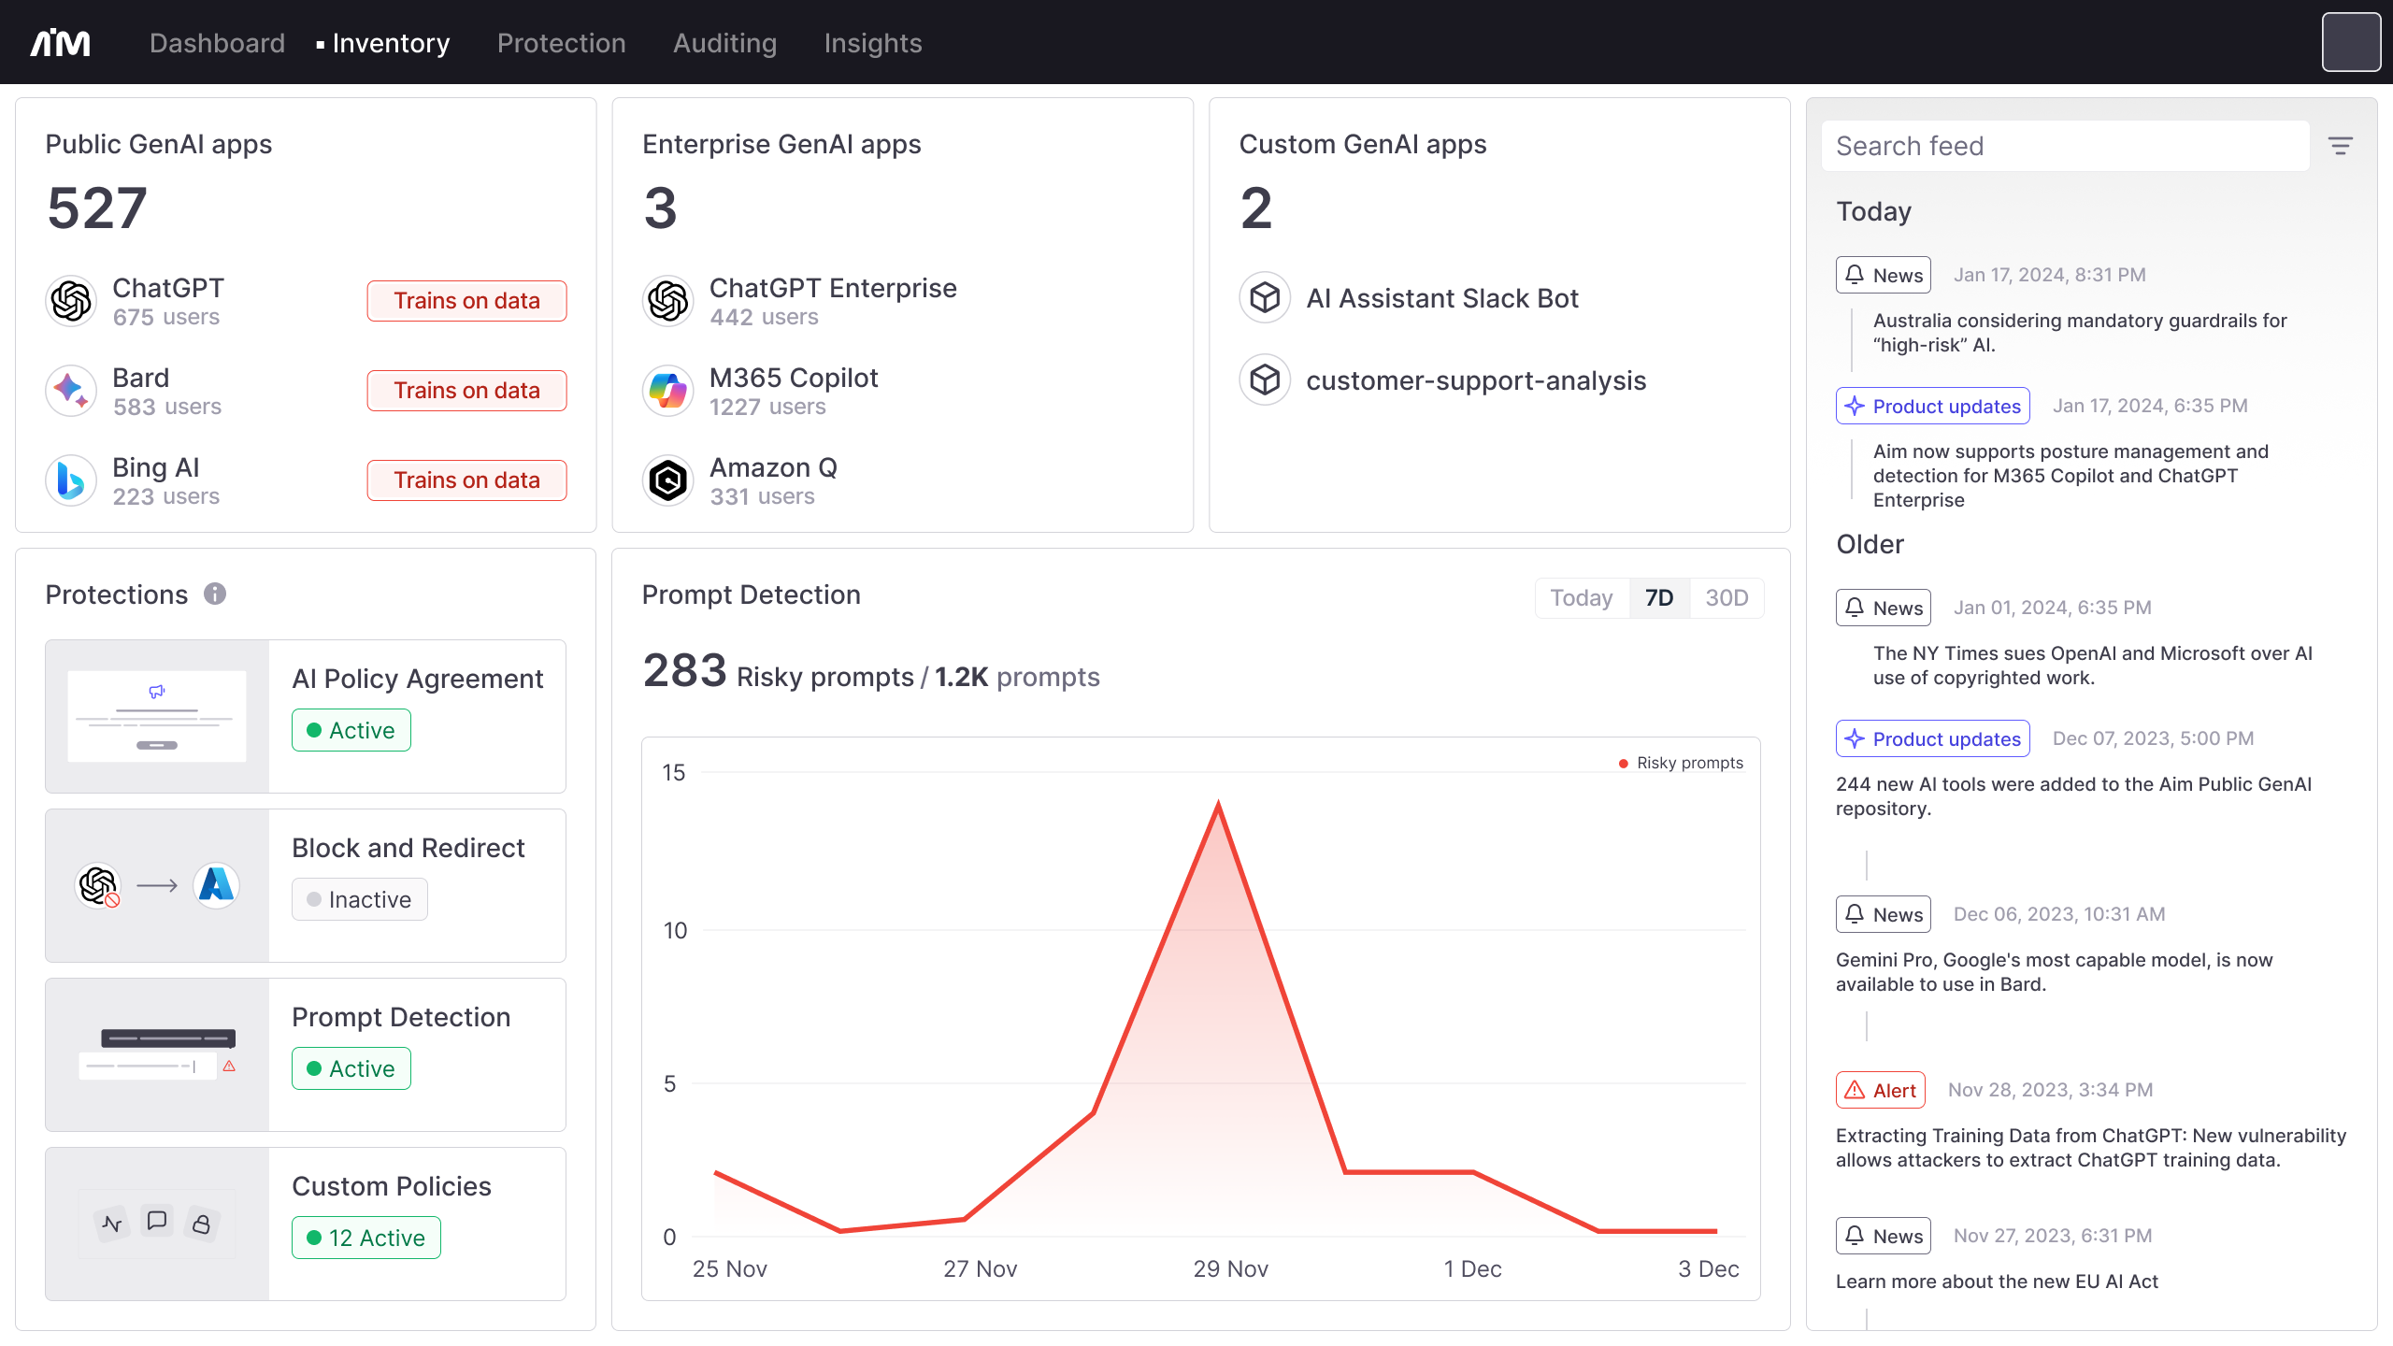Click the ChatGPT app icon

(71, 301)
